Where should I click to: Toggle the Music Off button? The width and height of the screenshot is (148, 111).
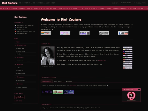pos(114,3)
